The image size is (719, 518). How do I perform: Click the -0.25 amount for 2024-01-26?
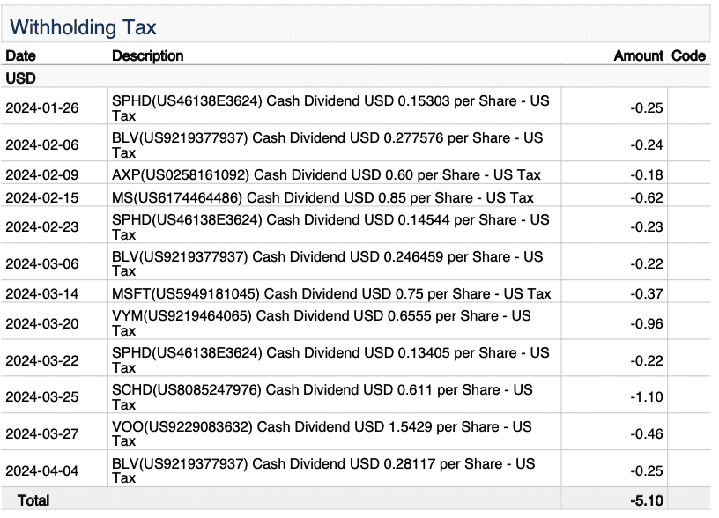(x=647, y=108)
